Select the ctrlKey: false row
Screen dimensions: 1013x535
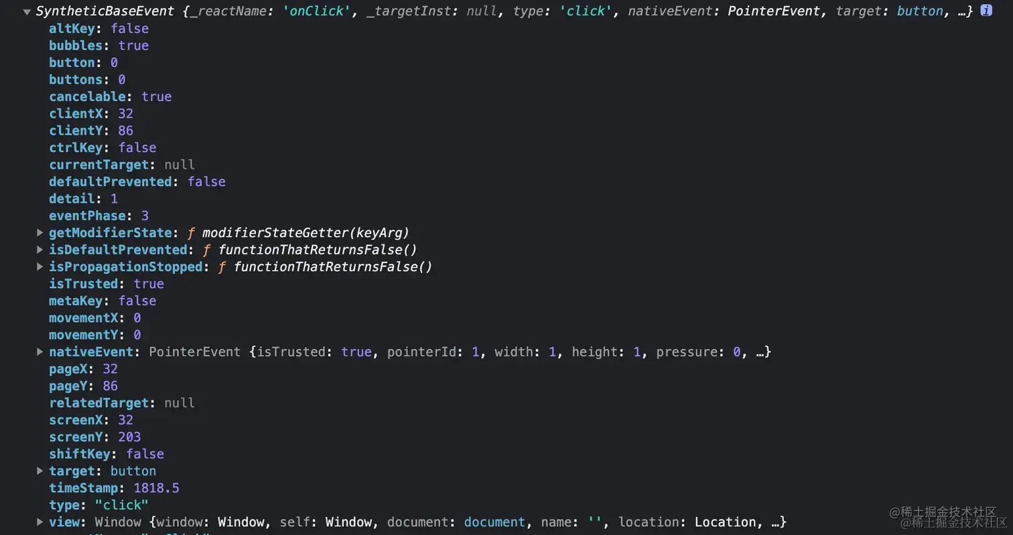click(103, 147)
